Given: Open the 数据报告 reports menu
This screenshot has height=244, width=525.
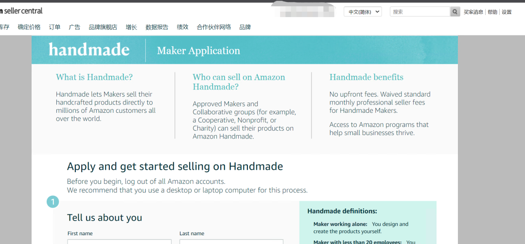Looking at the screenshot, I should (157, 27).
